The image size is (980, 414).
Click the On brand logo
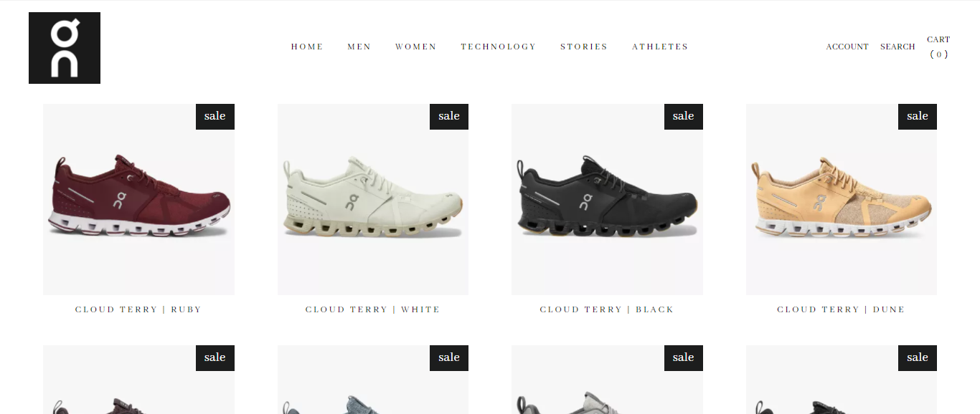pyautogui.click(x=65, y=48)
